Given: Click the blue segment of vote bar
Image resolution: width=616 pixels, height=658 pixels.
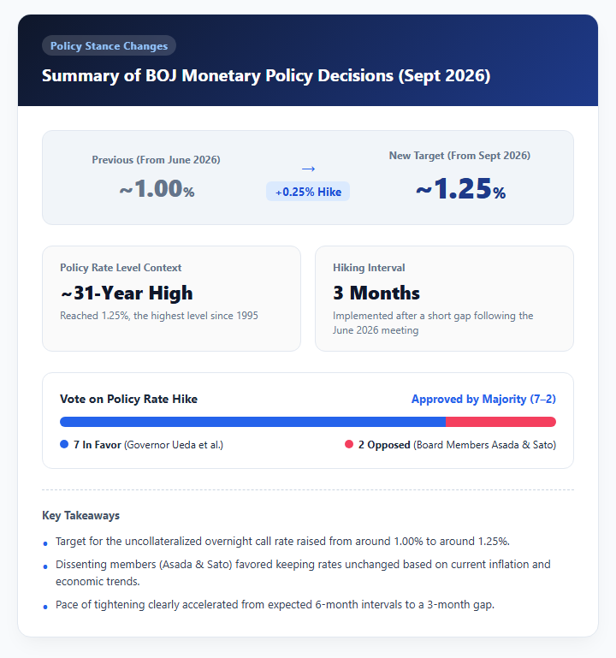Looking at the screenshot, I should tap(252, 422).
